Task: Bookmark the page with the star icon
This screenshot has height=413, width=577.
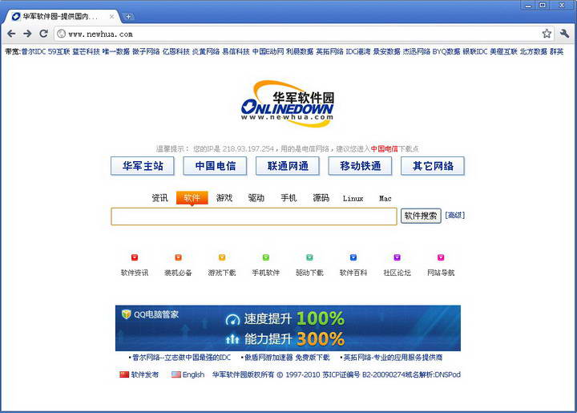Action: (547, 34)
